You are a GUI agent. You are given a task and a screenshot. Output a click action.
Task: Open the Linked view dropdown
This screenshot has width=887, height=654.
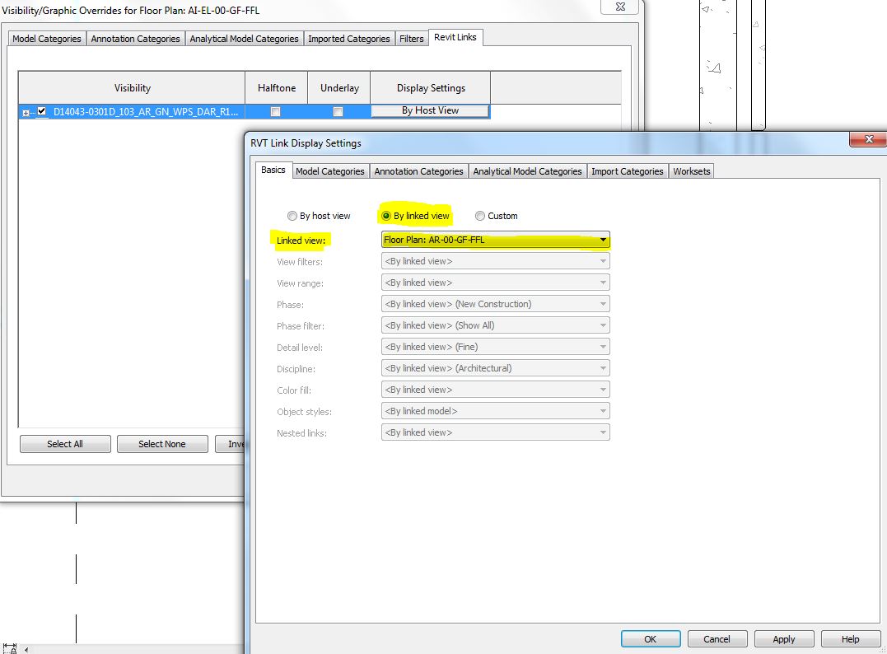click(604, 240)
